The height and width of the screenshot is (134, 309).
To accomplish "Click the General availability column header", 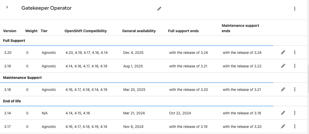I will click(139, 31).
